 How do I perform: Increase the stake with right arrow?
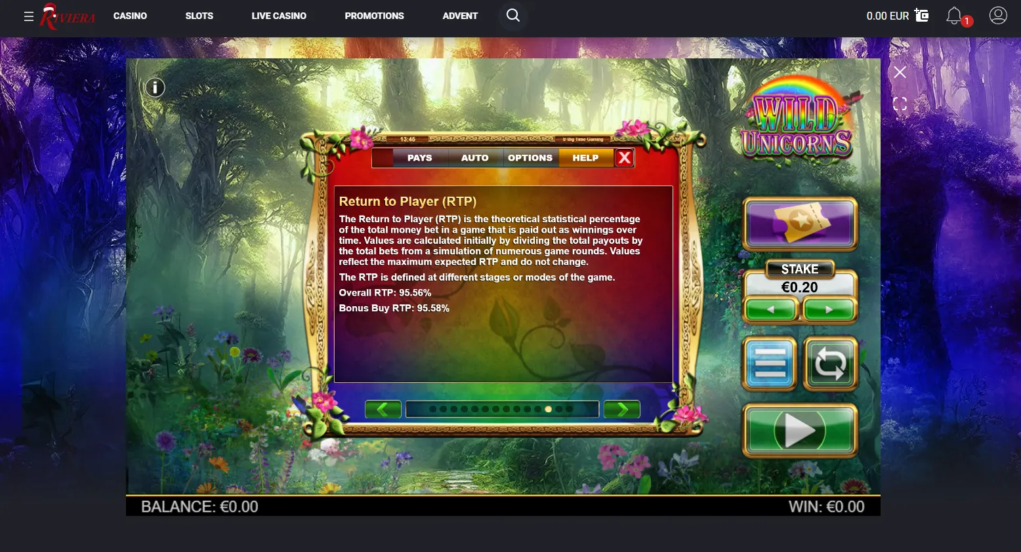[x=829, y=309]
